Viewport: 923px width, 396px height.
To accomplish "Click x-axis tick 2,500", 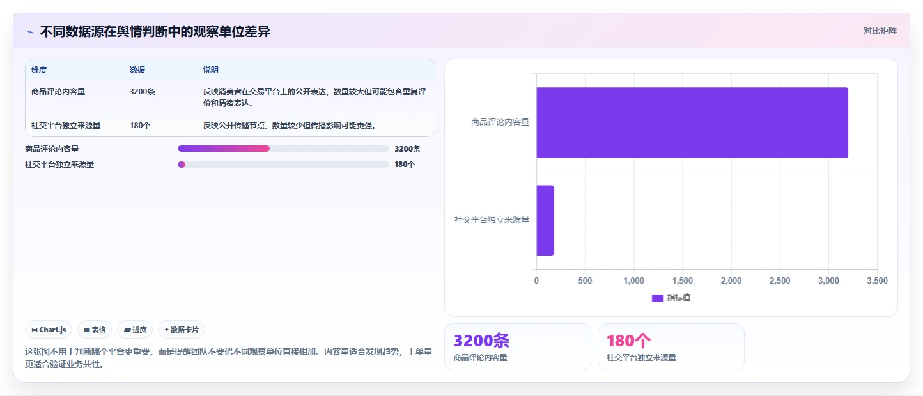I will [x=780, y=281].
